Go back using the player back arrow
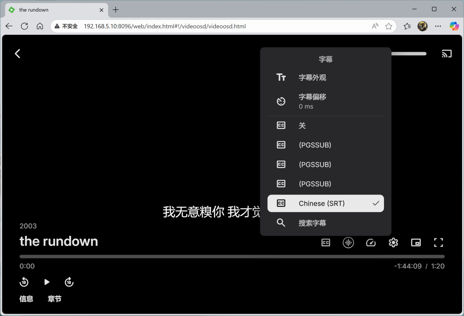 [x=17, y=54]
